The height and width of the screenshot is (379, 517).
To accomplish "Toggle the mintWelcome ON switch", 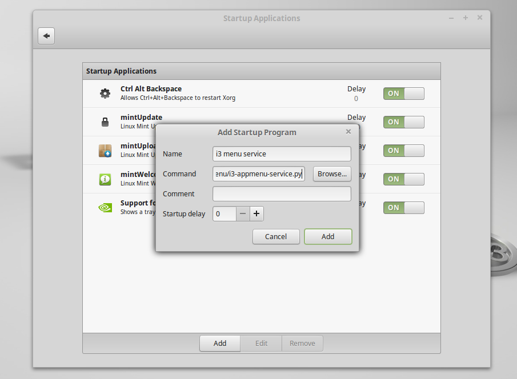I will [x=403, y=179].
